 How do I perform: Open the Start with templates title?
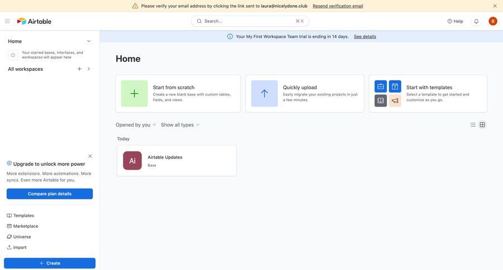[x=429, y=88]
